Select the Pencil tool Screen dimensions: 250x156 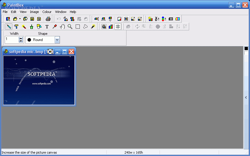(x=9, y=27)
